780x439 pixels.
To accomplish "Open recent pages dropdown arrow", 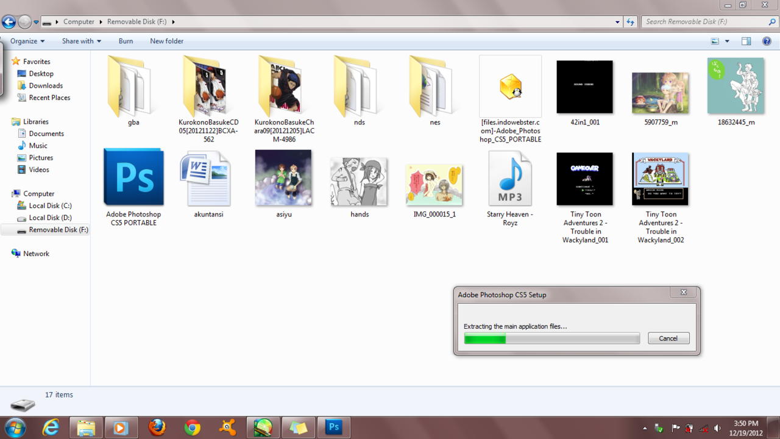I will [37, 22].
